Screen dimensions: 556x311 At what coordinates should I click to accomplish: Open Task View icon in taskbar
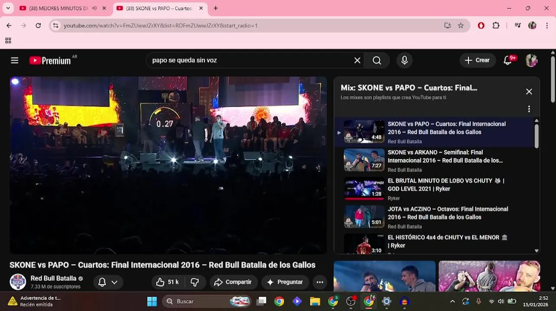(x=262, y=301)
